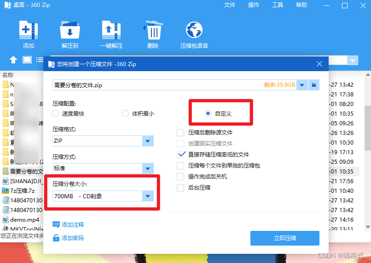
Task: Click the 添加密码 lock icon
Action: pyautogui.click(x=56, y=238)
